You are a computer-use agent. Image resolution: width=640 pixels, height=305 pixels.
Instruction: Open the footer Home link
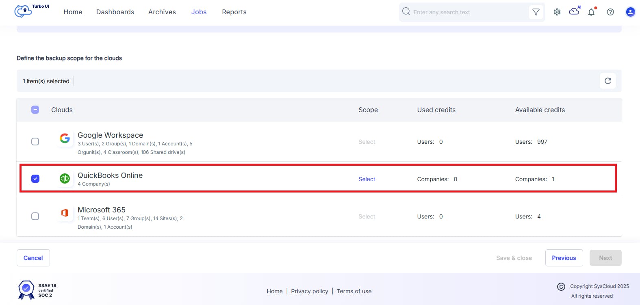(275, 291)
